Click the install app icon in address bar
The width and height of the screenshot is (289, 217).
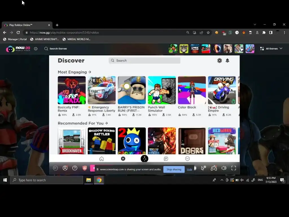194,32
